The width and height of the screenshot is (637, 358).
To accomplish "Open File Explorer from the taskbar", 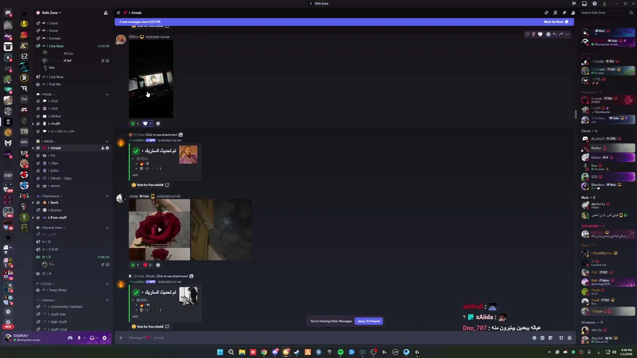I will pos(242,352).
